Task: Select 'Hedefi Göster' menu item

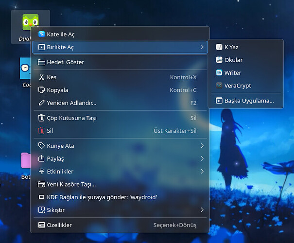Action: (65, 62)
